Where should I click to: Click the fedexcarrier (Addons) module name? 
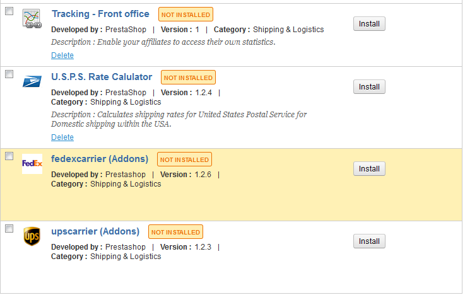[100, 159]
